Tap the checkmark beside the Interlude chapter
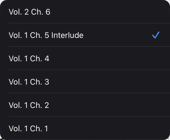 click(x=156, y=35)
